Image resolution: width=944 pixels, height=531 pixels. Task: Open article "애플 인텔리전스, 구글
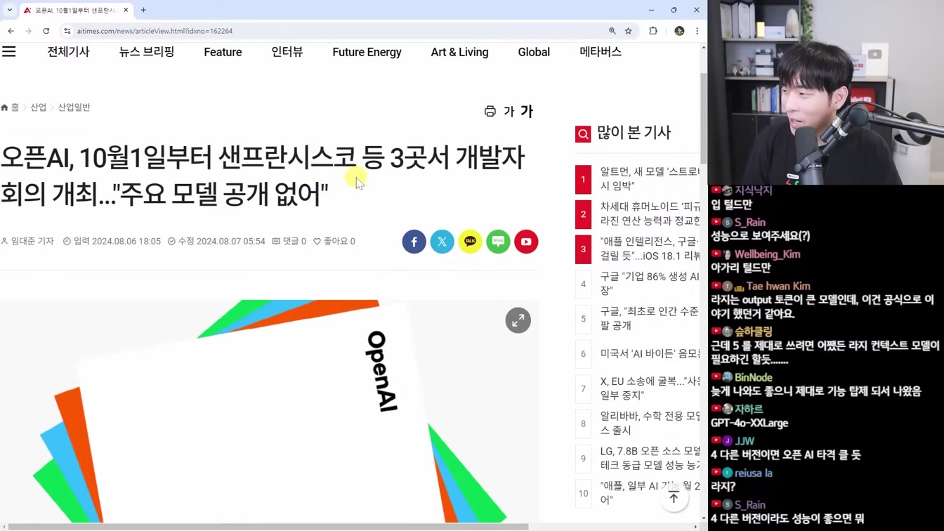tap(650, 249)
